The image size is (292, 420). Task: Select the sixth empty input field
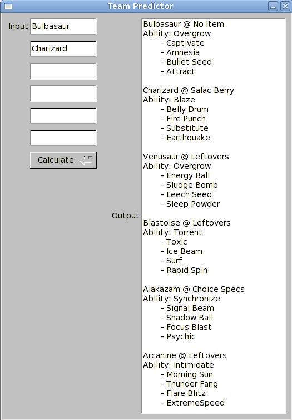click(x=63, y=138)
